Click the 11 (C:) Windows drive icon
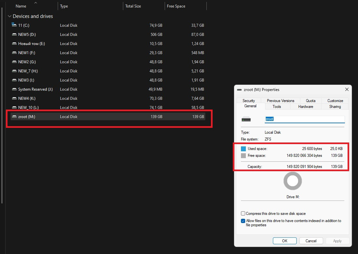Image resolution: width=358 pixels, height=254 pixels. [14, 25]
